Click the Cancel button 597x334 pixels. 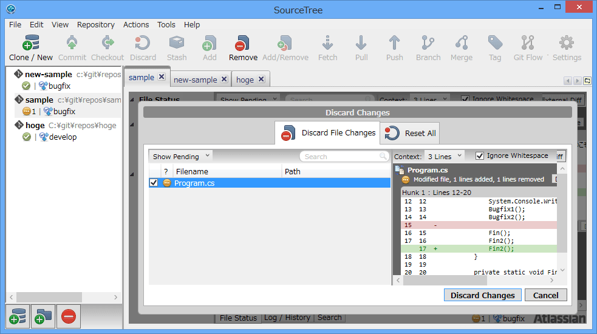pyautogui.click(x=545, y=295)
